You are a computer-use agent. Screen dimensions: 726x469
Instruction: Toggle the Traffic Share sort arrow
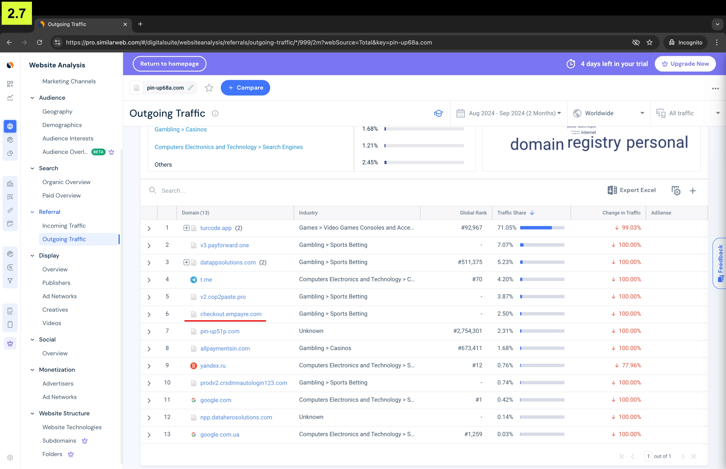click(x=532, y=213)
